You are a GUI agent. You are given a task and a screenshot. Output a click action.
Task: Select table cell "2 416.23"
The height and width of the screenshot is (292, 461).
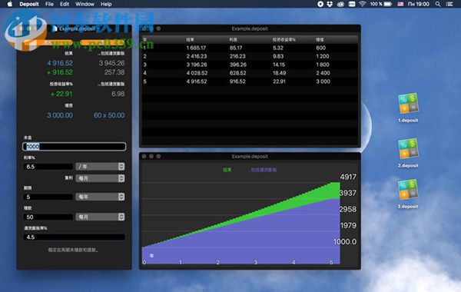pyautogui.click(x=197, y=56)
